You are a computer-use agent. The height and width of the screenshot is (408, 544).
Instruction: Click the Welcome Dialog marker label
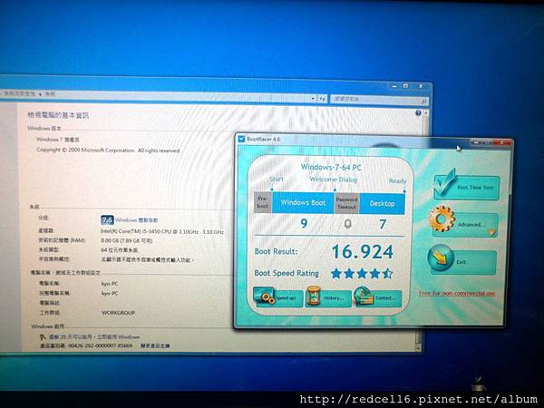pyautogui.click(x=334, y=180)
